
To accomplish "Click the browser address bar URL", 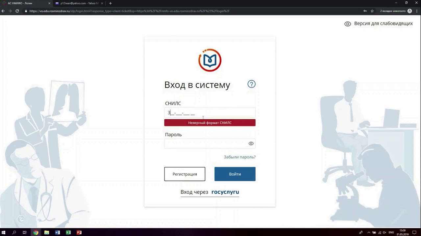I will coord(129,11).
